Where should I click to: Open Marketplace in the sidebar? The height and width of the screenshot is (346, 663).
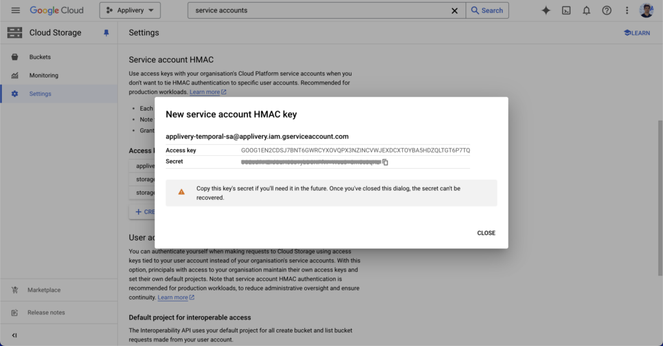tap(44, 290)
